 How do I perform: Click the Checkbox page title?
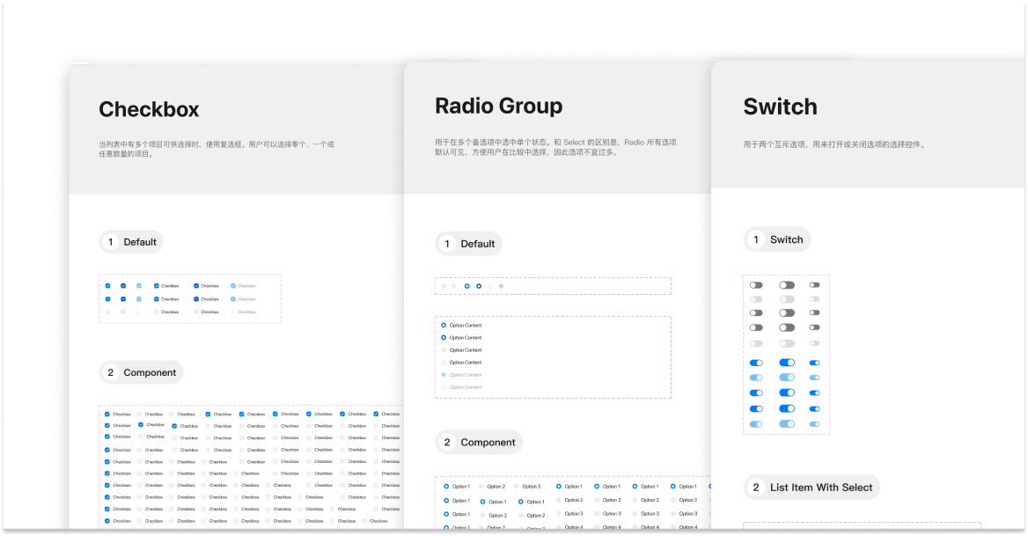tap(149, 109)
